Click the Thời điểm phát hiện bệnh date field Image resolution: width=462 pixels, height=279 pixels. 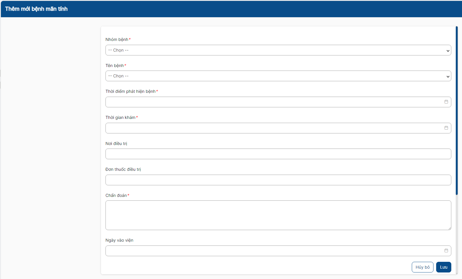point(278,102)
